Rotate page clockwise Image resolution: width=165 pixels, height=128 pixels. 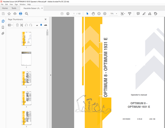coord(31,25)
